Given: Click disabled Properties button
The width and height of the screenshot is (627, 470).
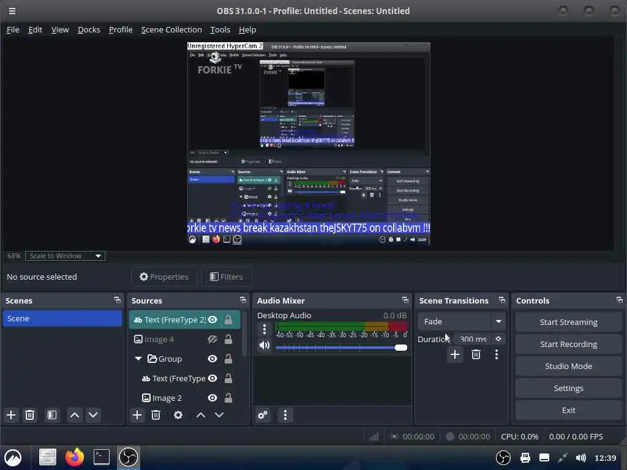Looking at the screenshot, I should [164, 277].
